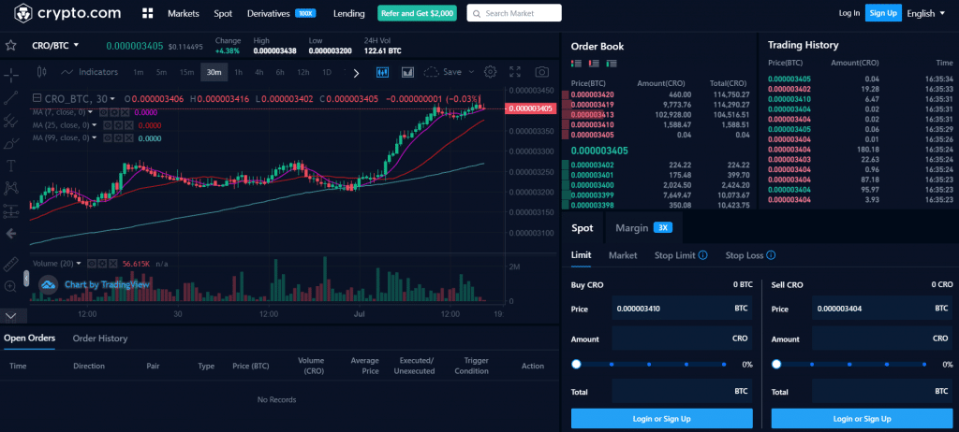959x432 pixels.
Task: Open Stop Loss info tooltip icon
Action: 771,255
